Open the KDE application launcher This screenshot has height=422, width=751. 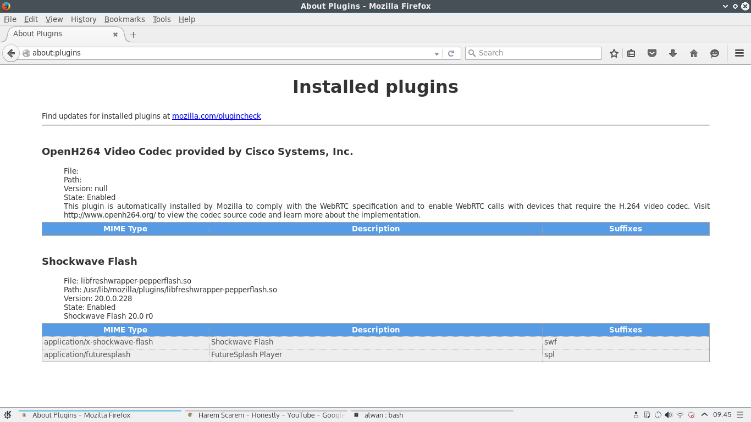[x=8, y=415]
